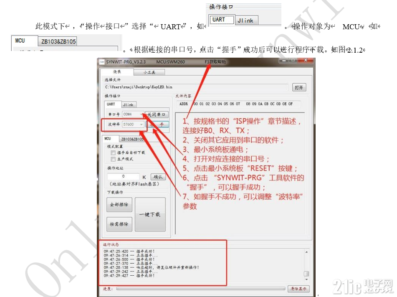Click the 握手 handshake button
Screen dimensions: 397x297
[157, 124]
